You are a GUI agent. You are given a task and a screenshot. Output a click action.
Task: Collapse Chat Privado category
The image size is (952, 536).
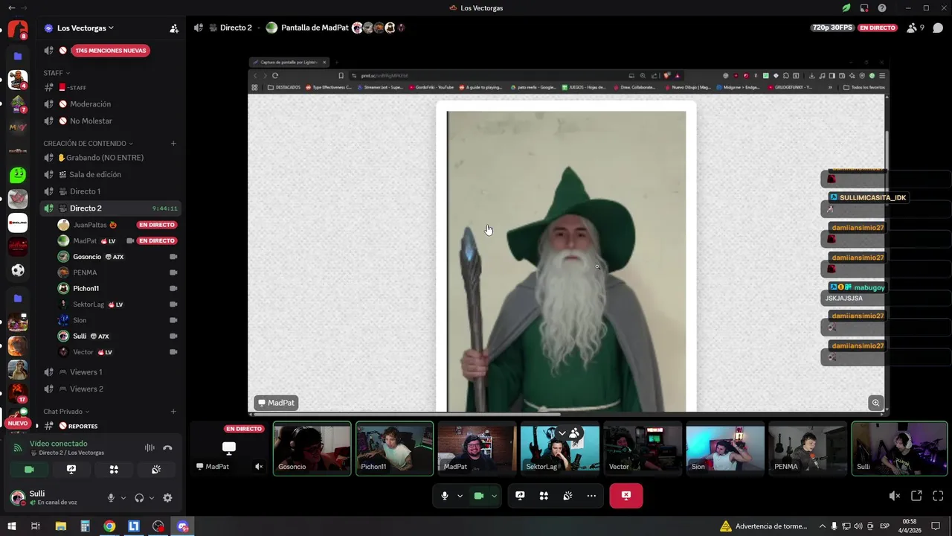coord(66,411)
